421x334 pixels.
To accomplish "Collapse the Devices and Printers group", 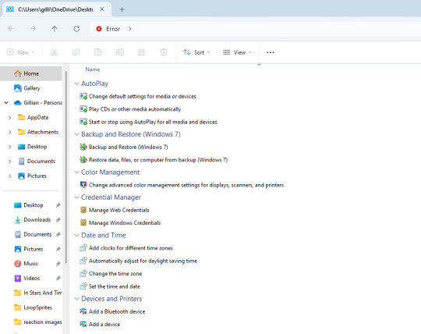I will (76, 299).
